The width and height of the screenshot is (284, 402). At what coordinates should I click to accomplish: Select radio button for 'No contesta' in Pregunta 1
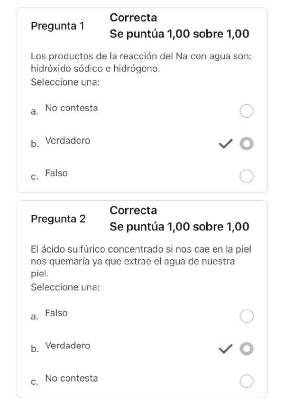[247, 111]
